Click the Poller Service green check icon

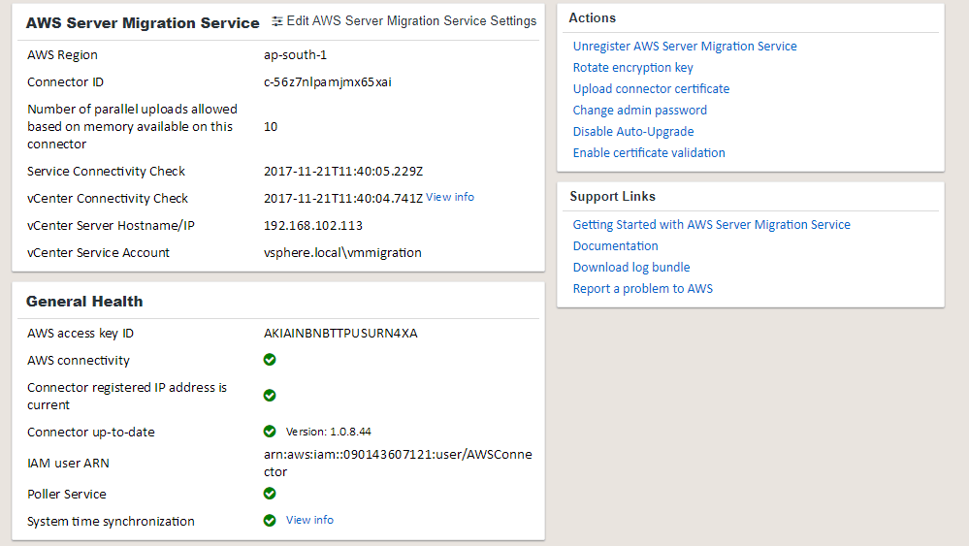[270, 494]
